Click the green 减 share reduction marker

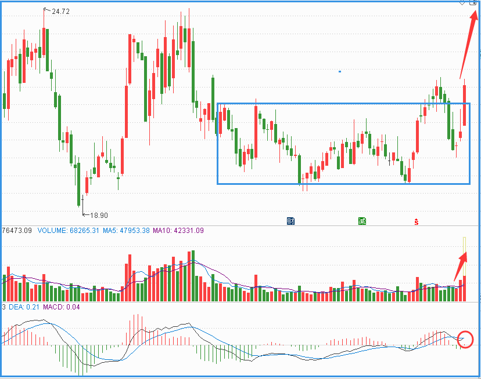[362, 221]
